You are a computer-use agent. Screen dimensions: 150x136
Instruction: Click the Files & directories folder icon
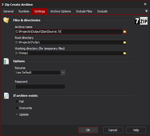pos(6,20)
